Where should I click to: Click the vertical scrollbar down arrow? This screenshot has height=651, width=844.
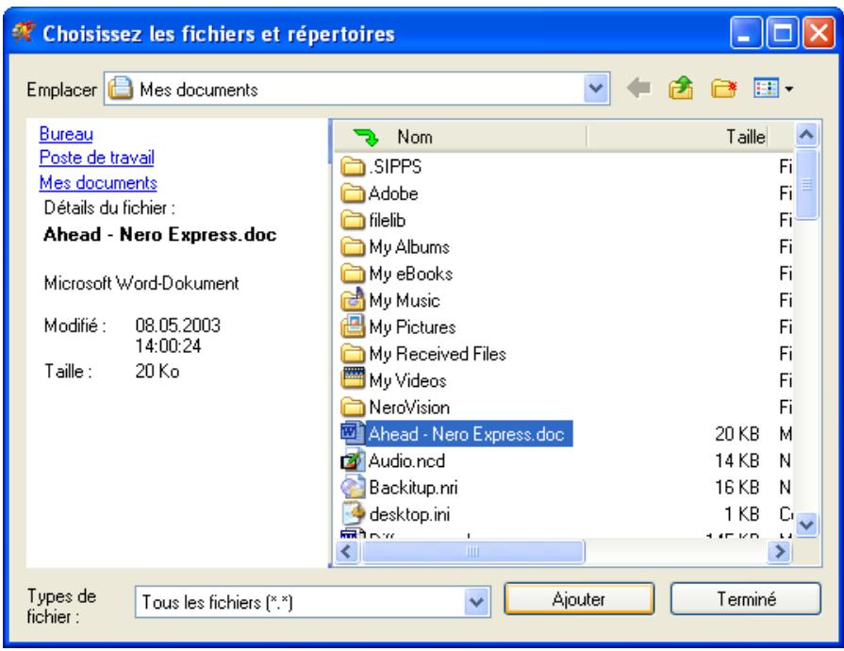tap(806, 524)
